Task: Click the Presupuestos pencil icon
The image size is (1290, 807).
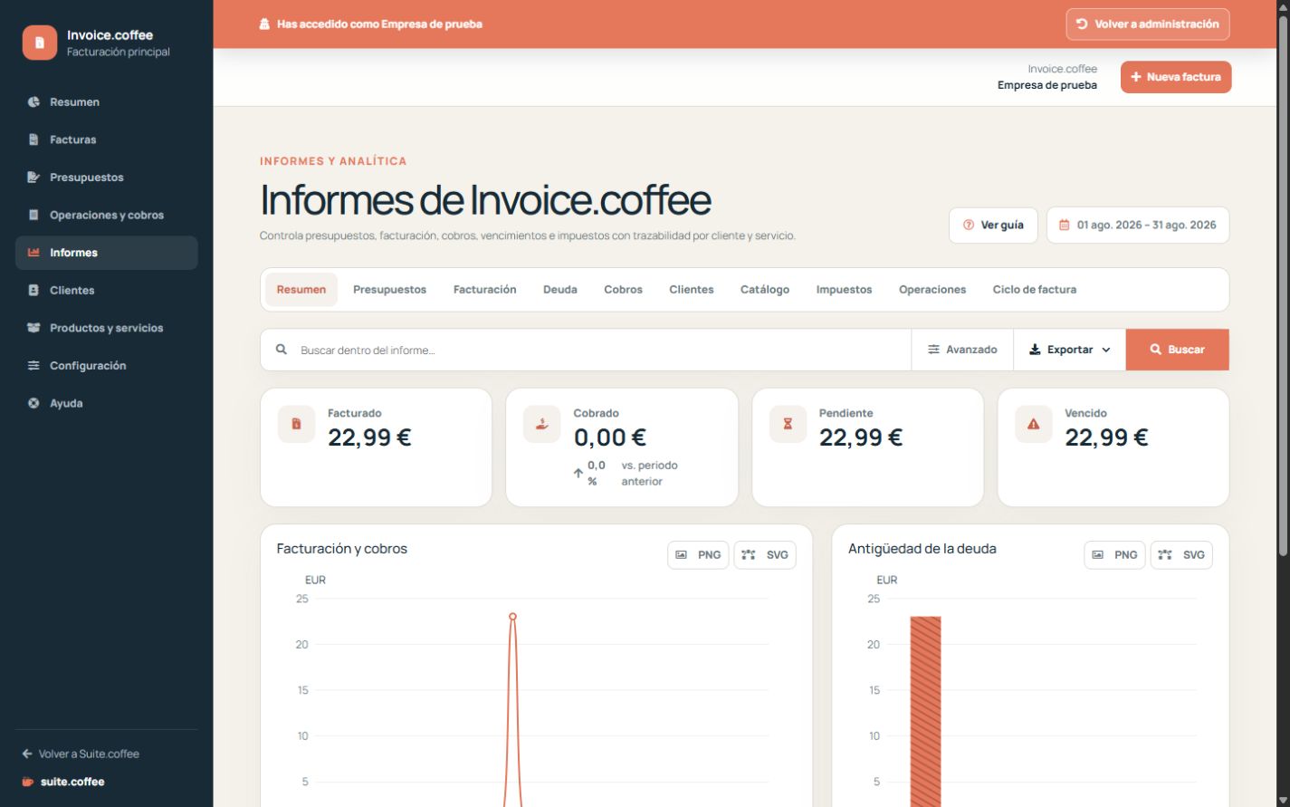Action: [33, 178]
